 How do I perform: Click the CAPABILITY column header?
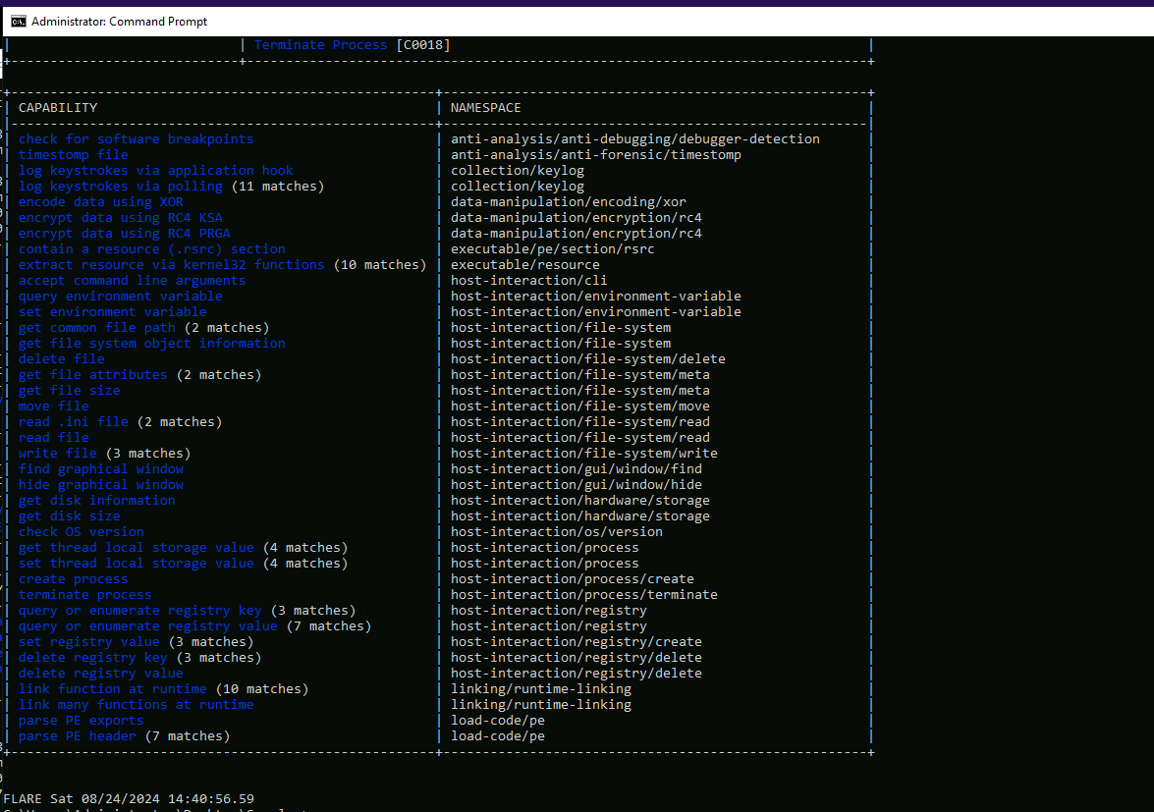[x=57, y=107]
